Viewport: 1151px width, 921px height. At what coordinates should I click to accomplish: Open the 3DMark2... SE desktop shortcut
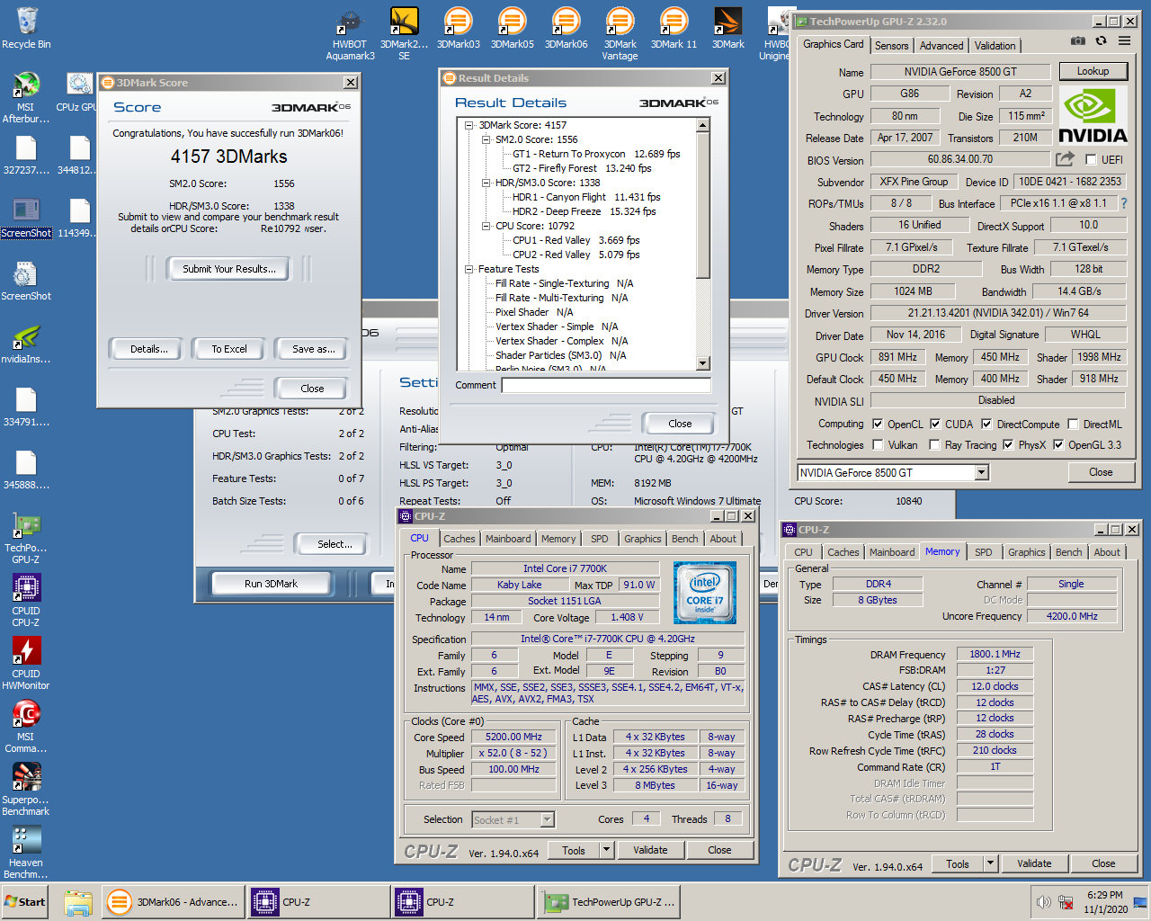coord(404,34)
